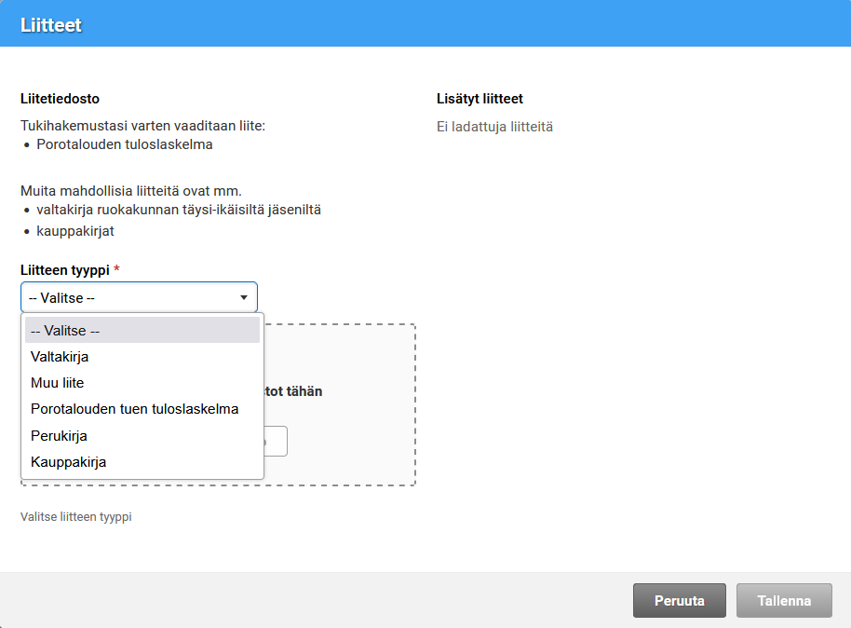Choose Kauppakirja in the type list
This screenshot has width=851, height=628.
coord(69,461)
